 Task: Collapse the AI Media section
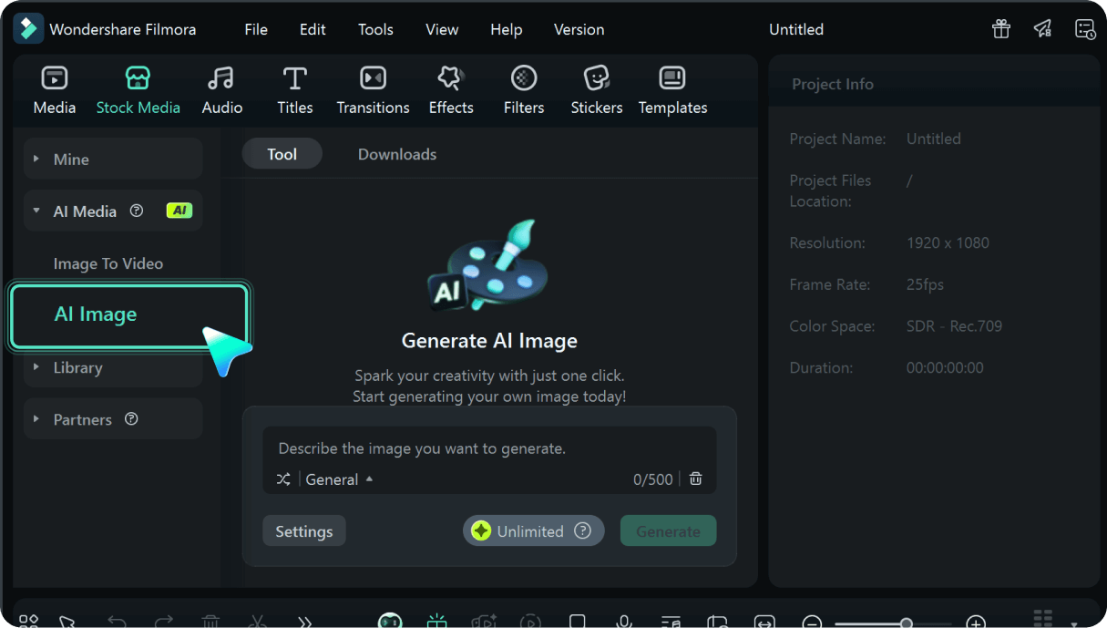point(113,211)
